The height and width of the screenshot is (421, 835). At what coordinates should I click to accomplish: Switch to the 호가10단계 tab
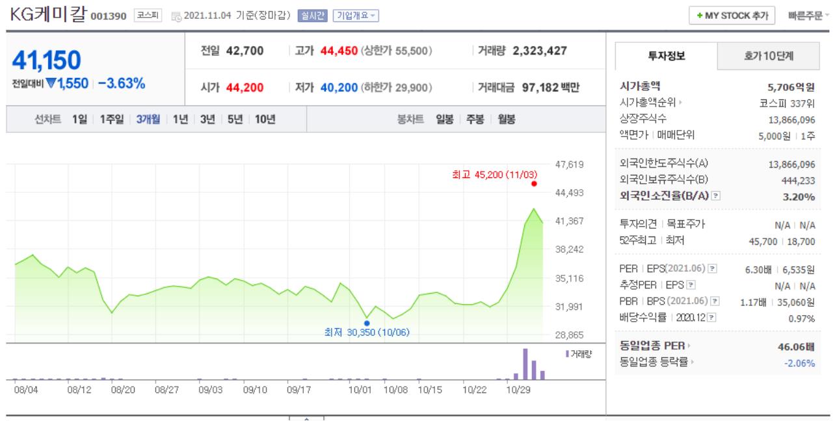(769, 57)
